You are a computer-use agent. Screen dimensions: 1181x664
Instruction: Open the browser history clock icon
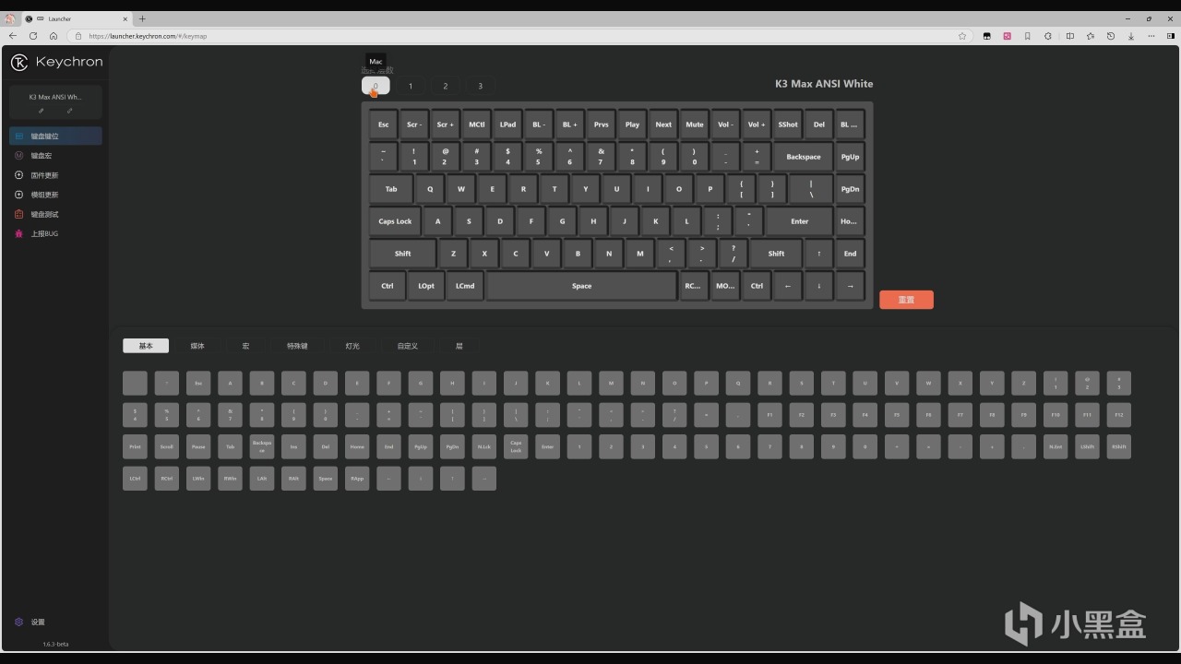click(1111, 36)
